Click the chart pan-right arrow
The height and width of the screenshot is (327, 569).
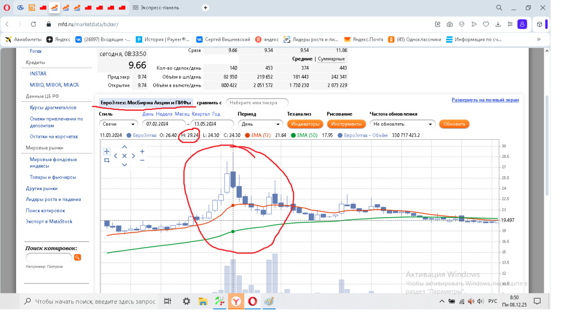click(133, 155)
